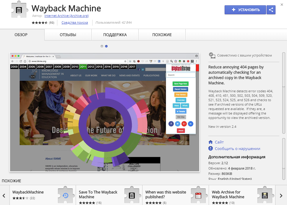The height and width of the screenshot is (205, 287).
Task: Select the first screenshot carousel dot
Action: [102, 46]
